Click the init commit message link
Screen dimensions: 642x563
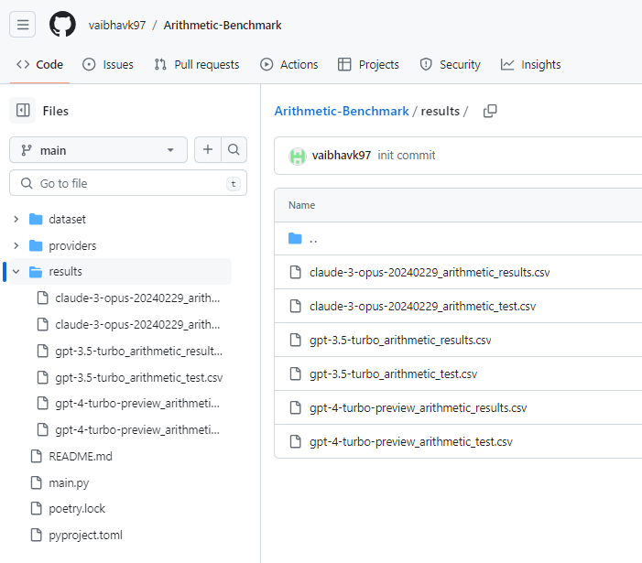point(407,156)
